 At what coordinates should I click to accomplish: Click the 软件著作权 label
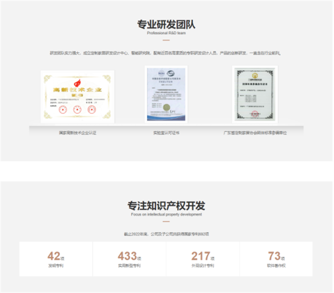(x=276, y=265)
